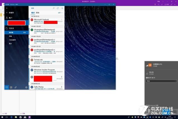Screen dimensions: 178x119
Task: Open OneNote more options ellipsis
Action: (x=175, y=4)
